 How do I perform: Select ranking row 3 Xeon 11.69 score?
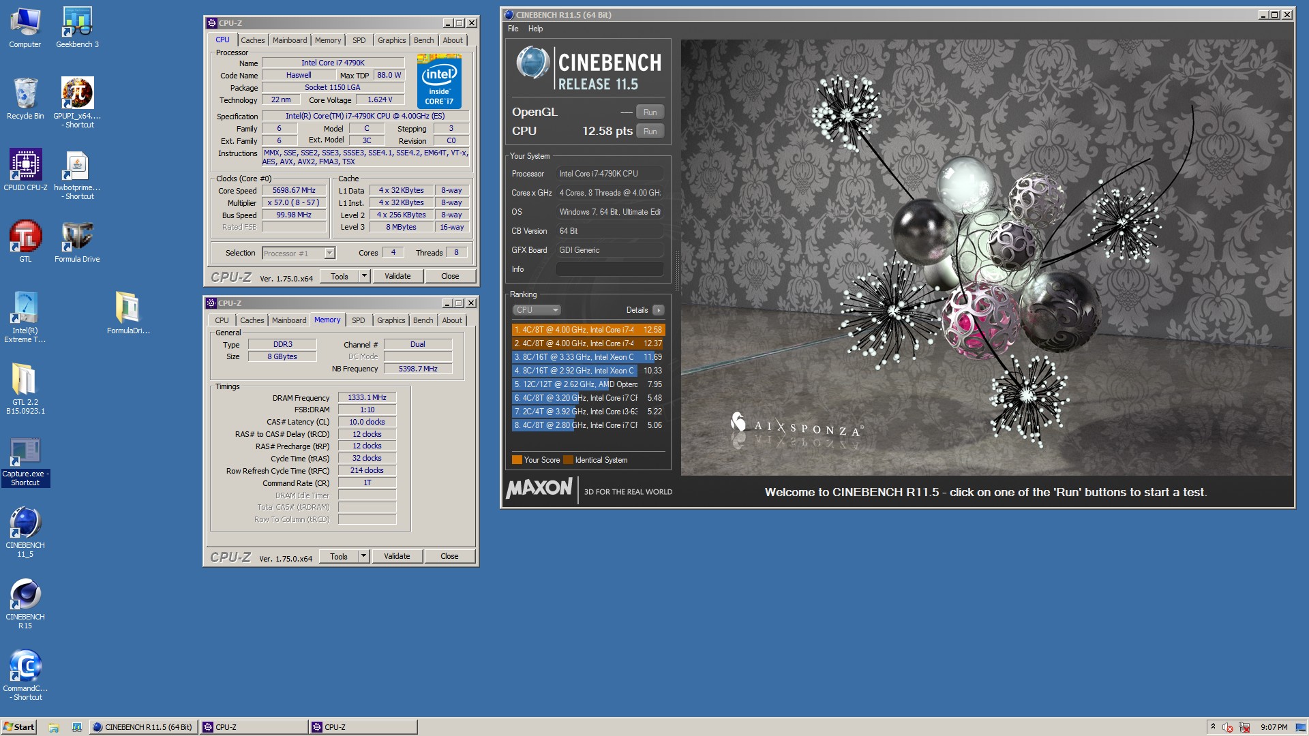pos(588,357)
